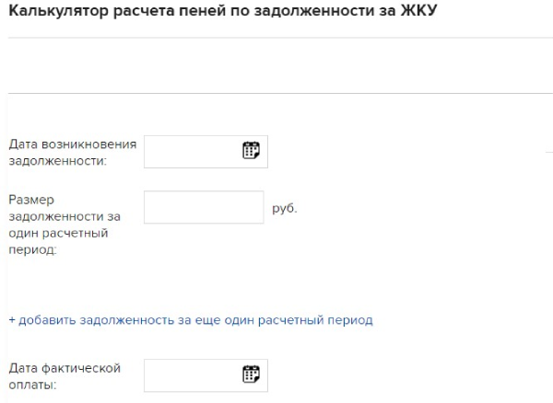Click the 'руб.' currency unit label
Image resolution: width=553 pixels, height=403 pixels.
(285, 208)
